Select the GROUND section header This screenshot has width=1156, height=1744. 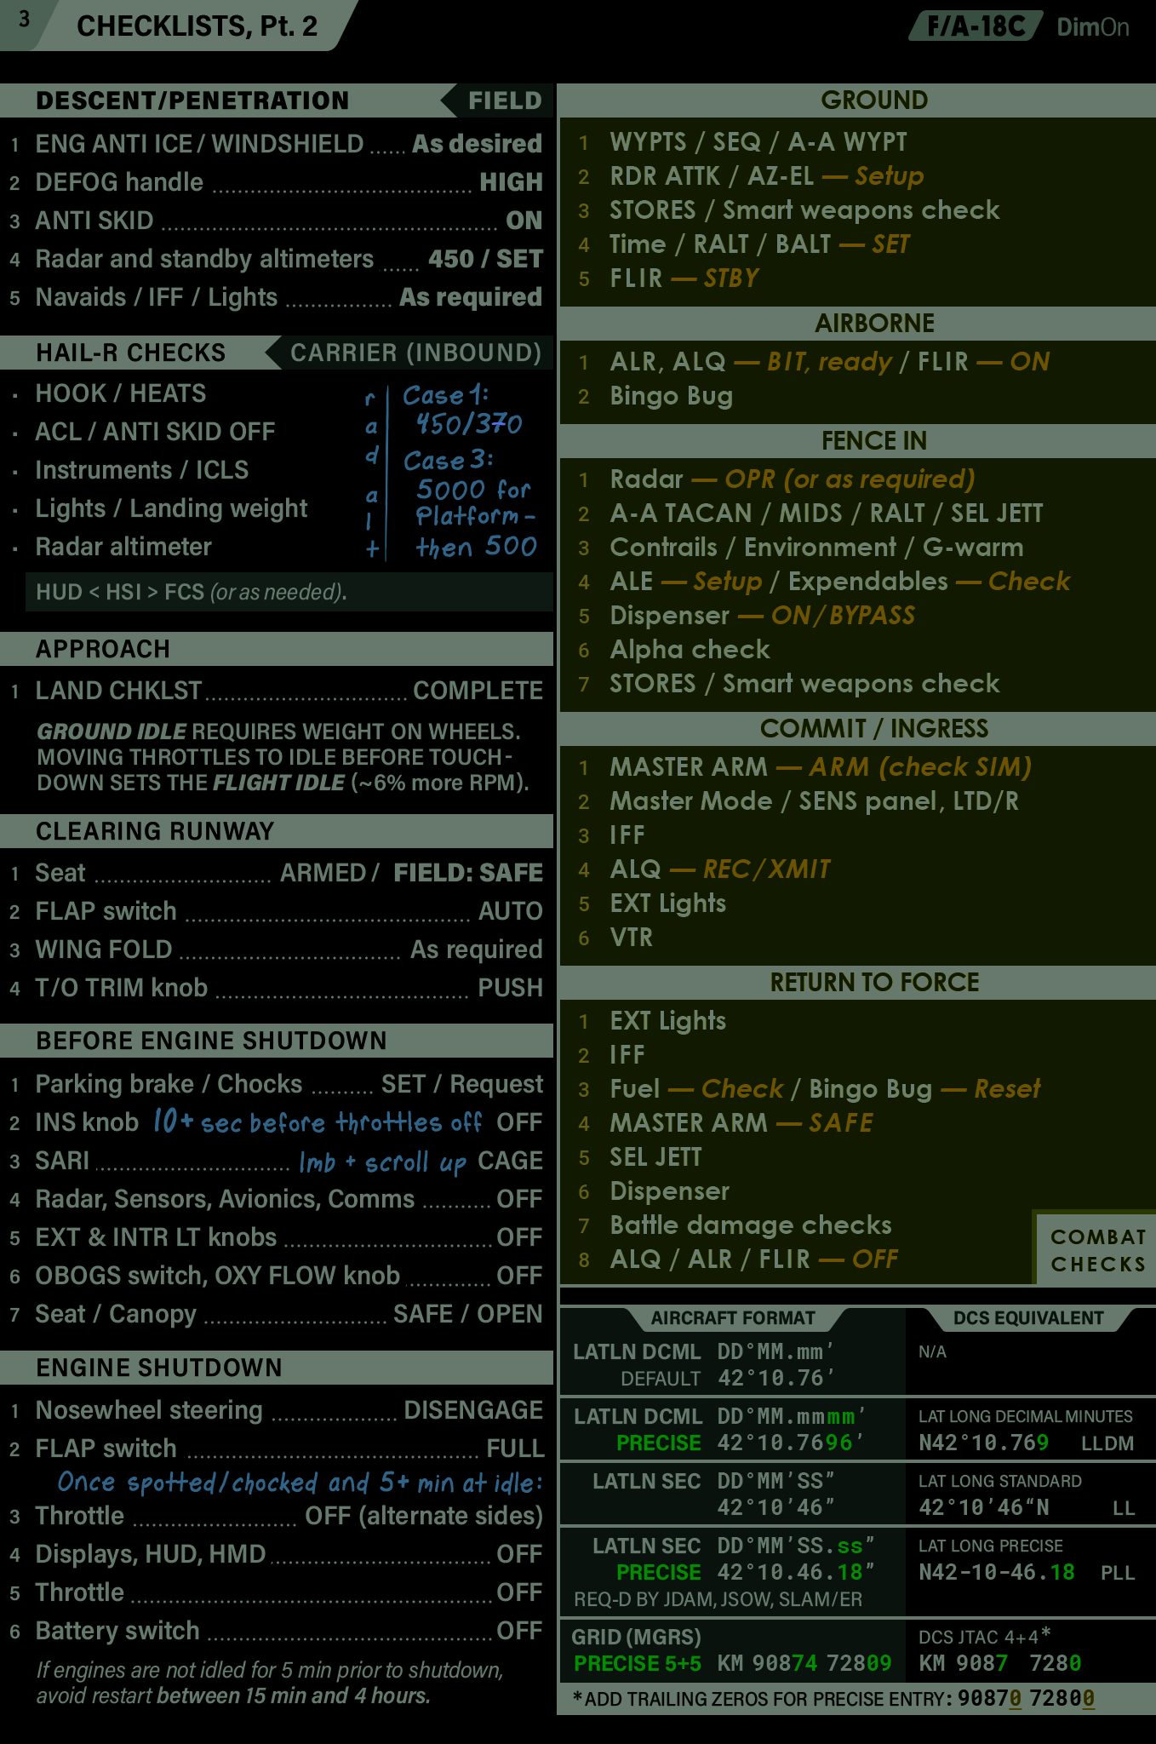point(873,100)
